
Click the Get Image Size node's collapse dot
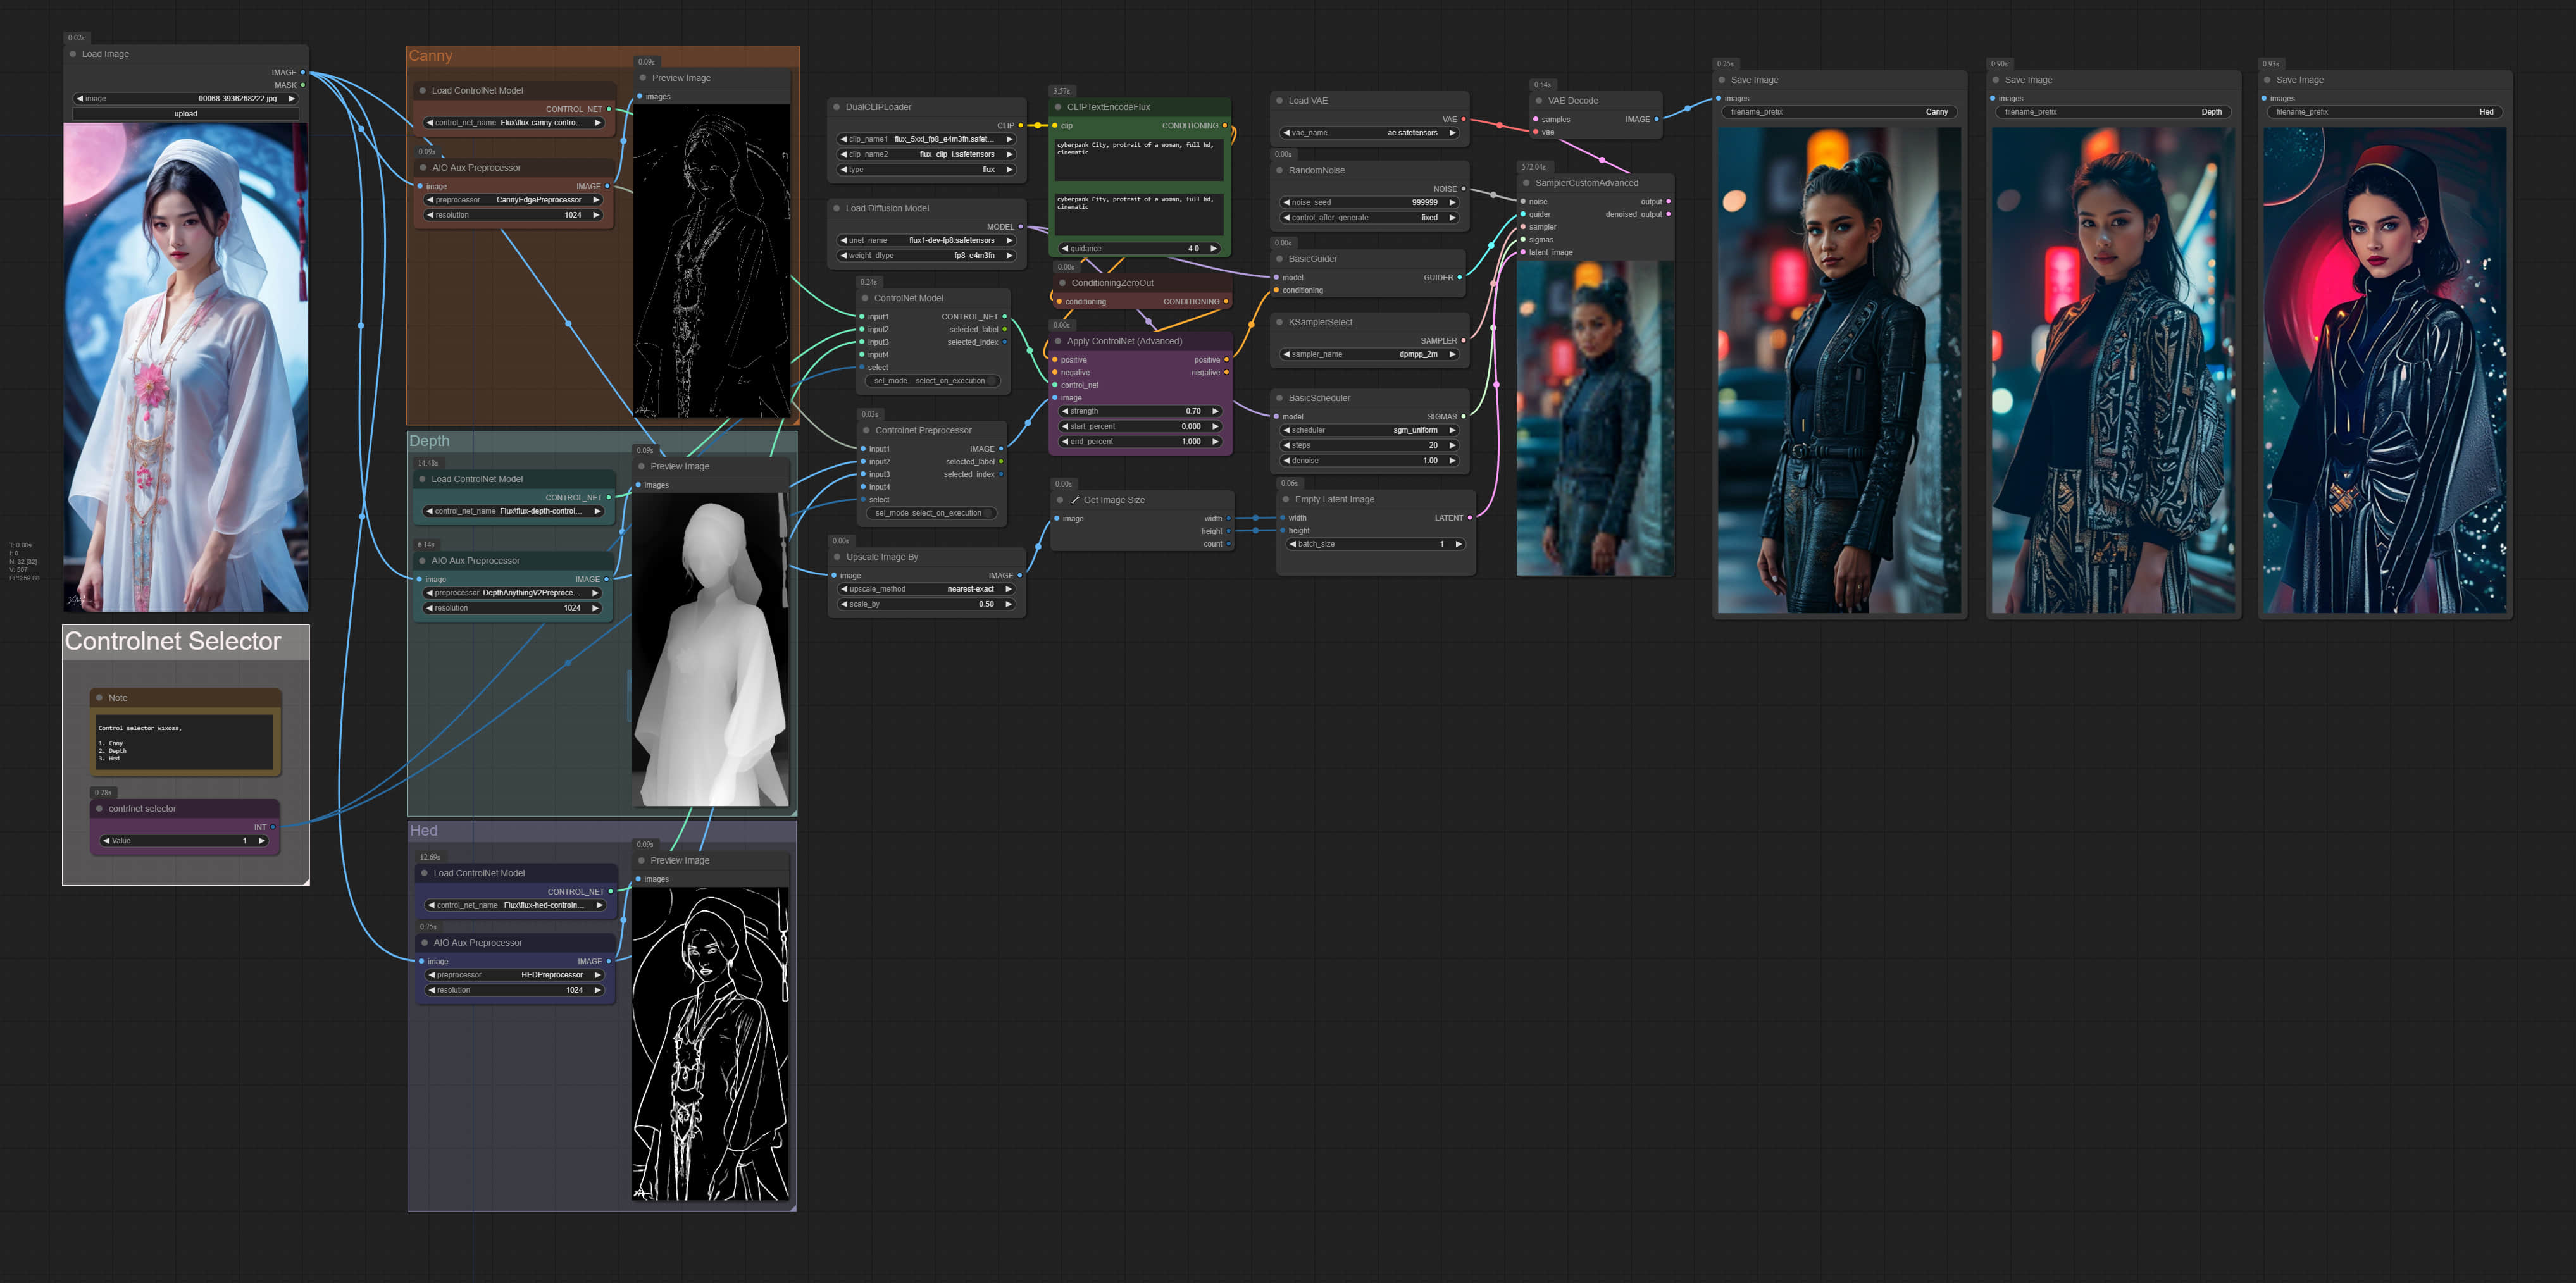(x=1060, y=500)
